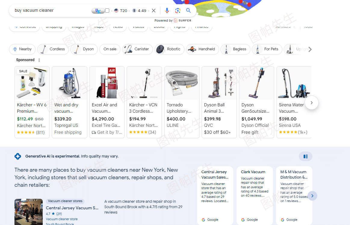The height and width of the screenshot is (225, 350).
Task: View the Dyson Ball Animal product image
Action: [x=219, y=83]
